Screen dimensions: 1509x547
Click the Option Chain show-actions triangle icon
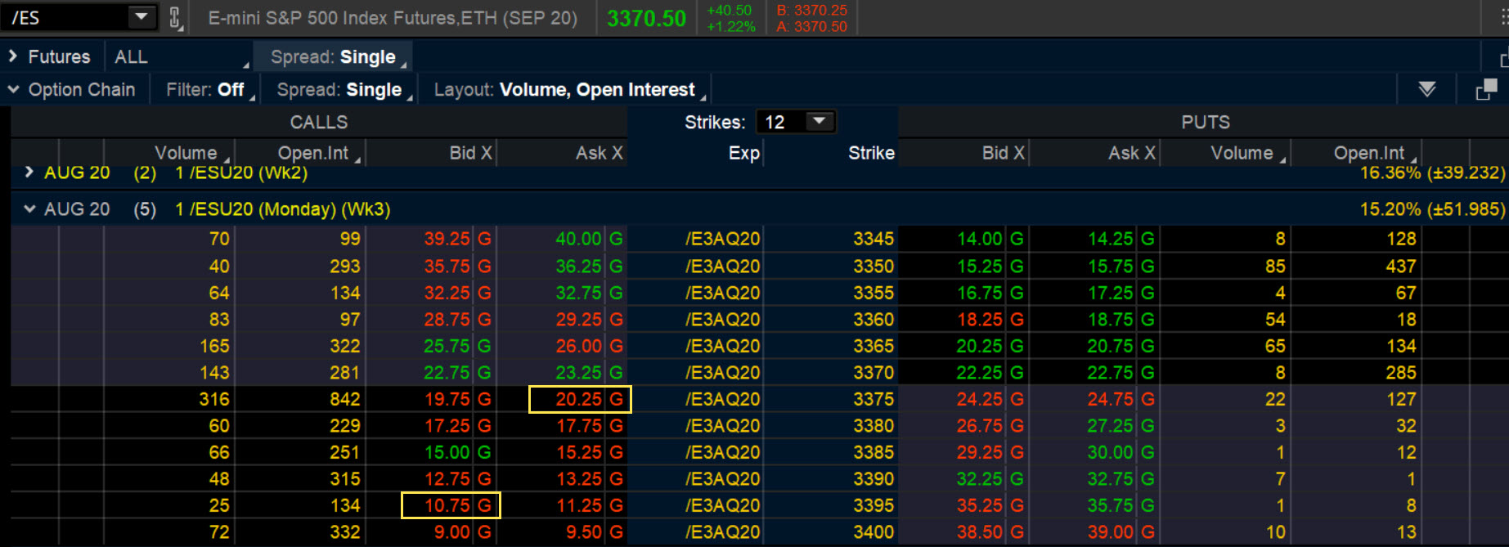[1426, 89]
